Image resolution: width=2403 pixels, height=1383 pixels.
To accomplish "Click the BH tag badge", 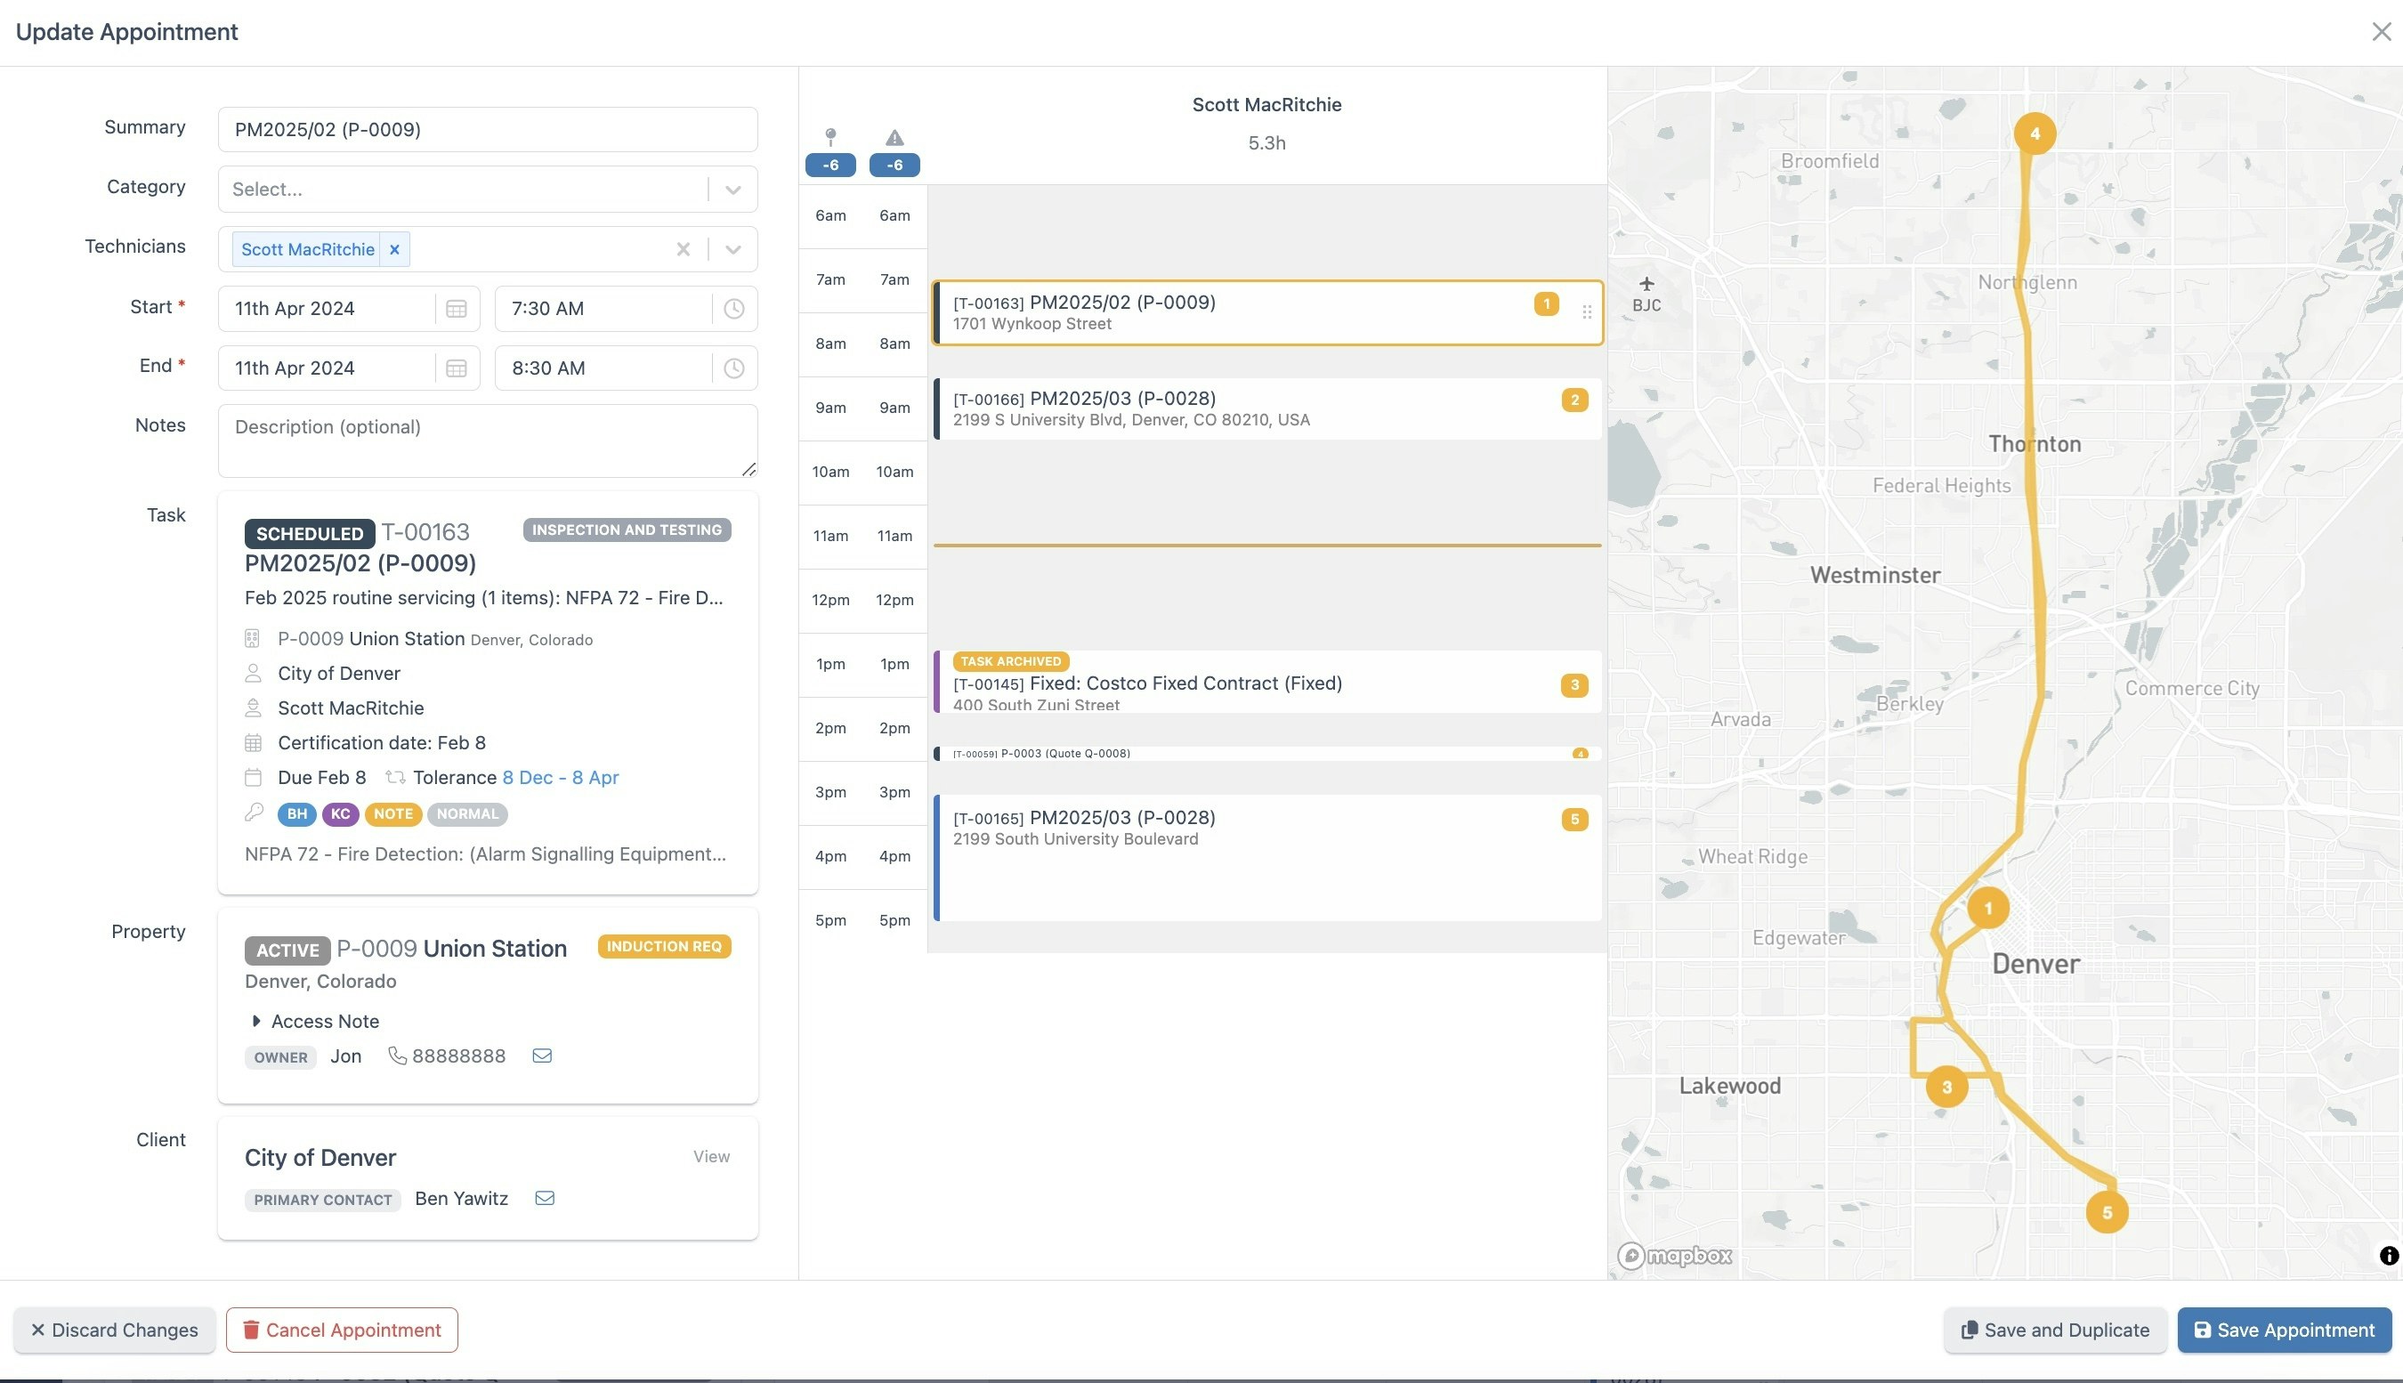I will pos(296,814).
